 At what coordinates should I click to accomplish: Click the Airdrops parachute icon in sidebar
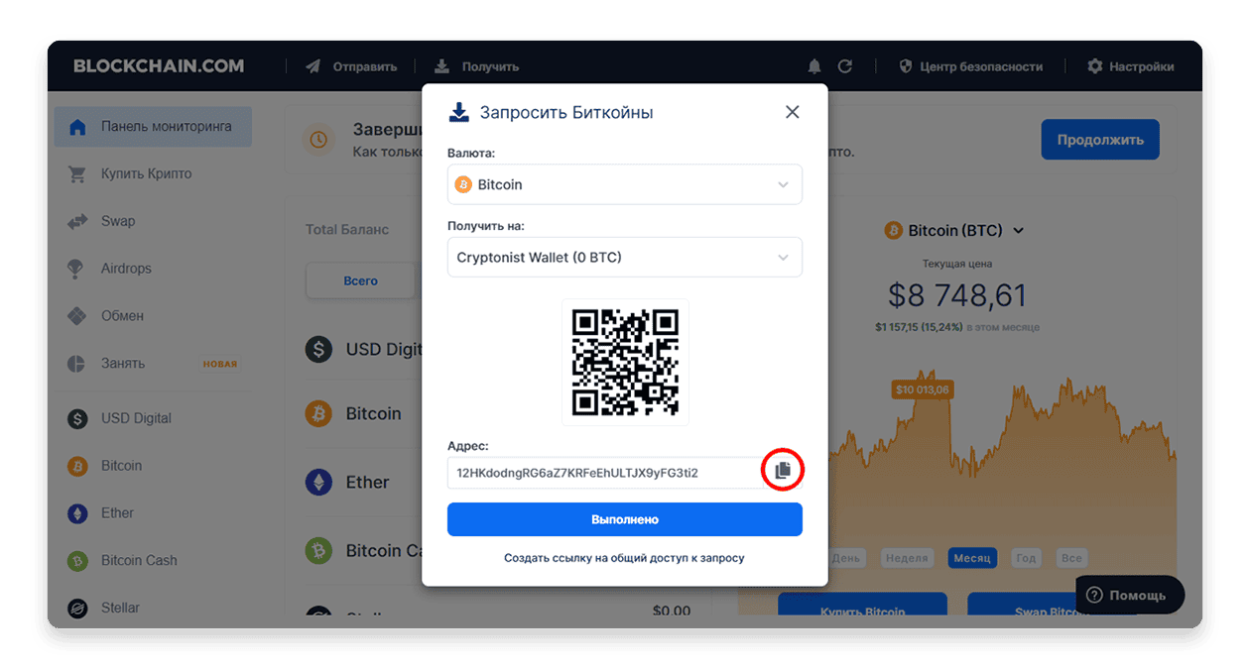76,269
